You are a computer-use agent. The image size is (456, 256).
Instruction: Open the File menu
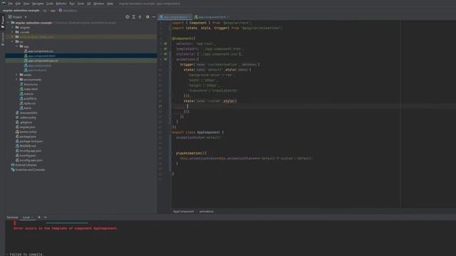coord(11,4)
